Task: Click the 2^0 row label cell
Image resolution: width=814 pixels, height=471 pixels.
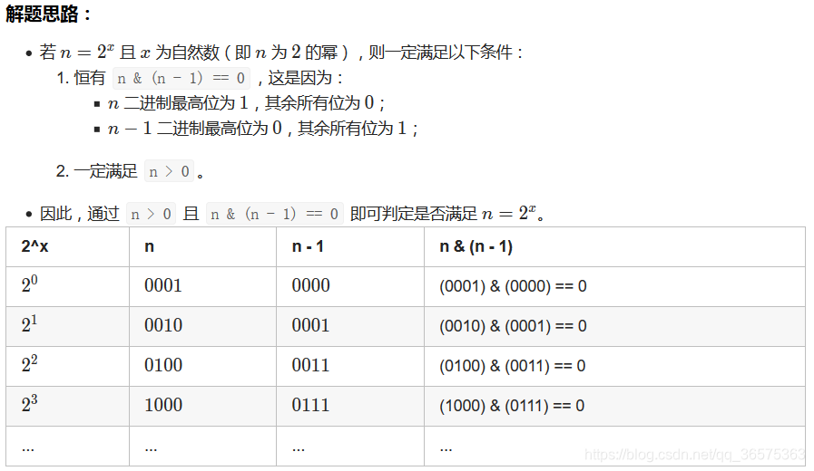Action: (67, 286)
